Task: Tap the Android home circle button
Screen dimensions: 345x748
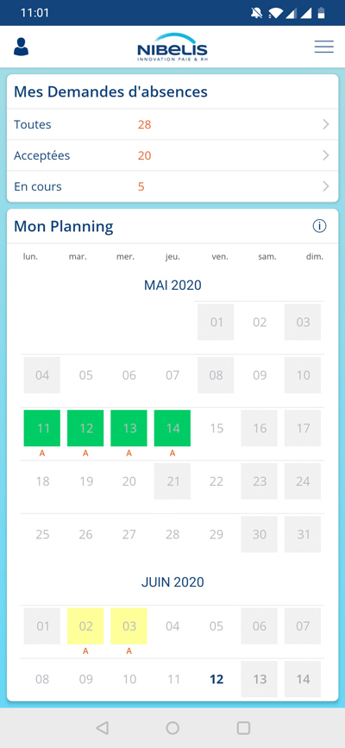Action: 172,727
